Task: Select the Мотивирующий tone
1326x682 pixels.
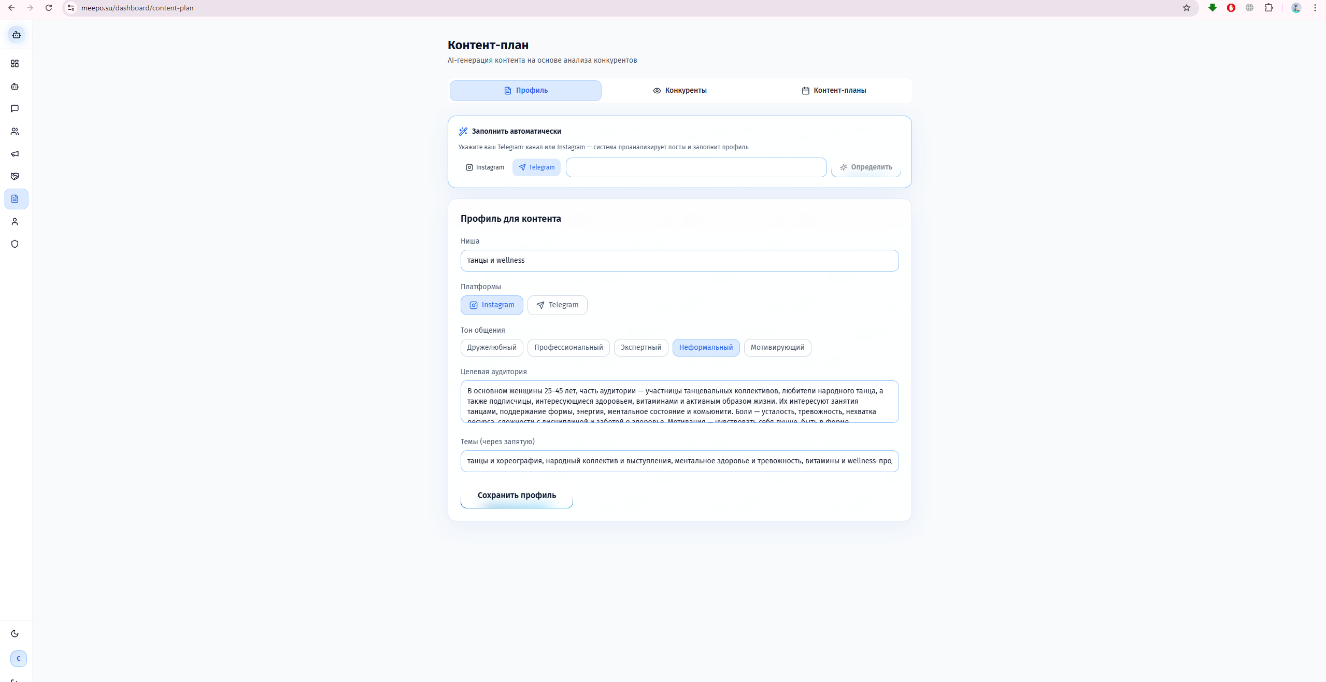Action: point(777,348)
